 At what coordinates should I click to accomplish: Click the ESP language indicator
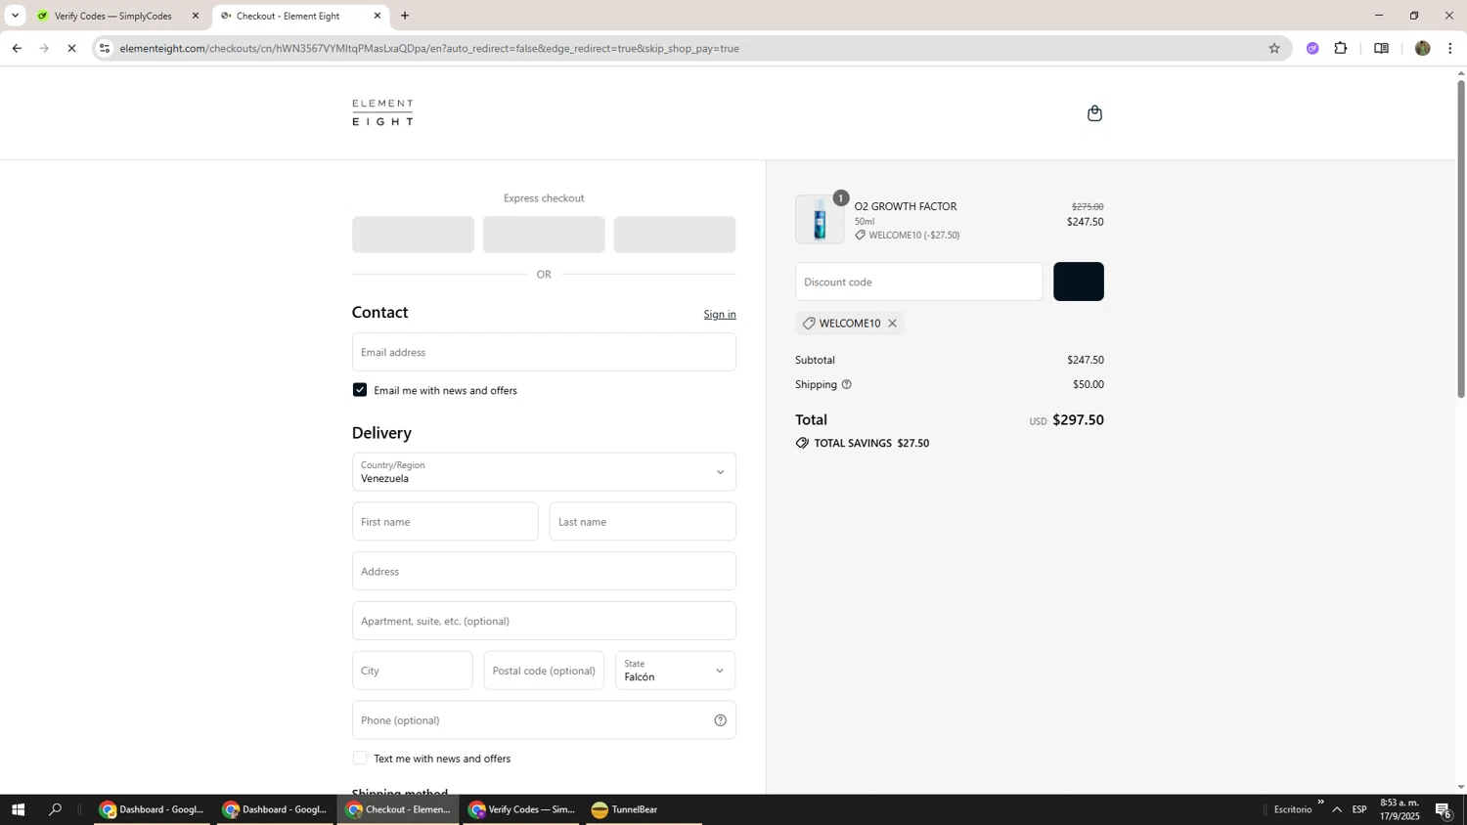(1359, 809)
